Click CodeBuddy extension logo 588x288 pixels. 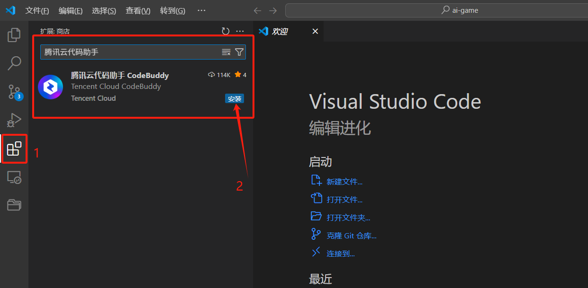click(x=50, y=87)
